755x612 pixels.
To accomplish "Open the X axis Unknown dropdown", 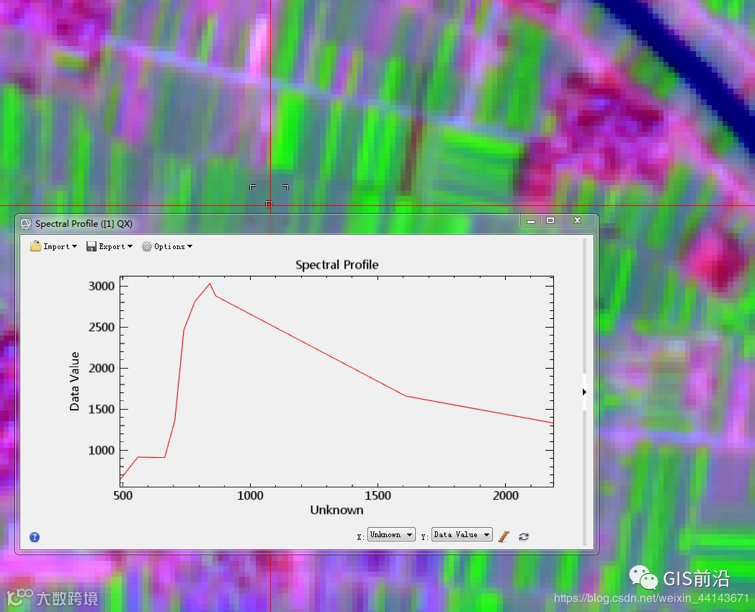I will coord(391,534).
